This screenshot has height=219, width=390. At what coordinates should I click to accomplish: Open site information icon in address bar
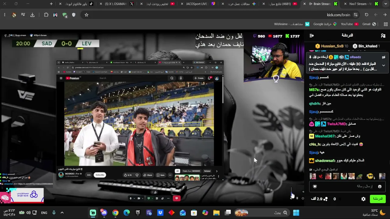(x=356, y=15)
